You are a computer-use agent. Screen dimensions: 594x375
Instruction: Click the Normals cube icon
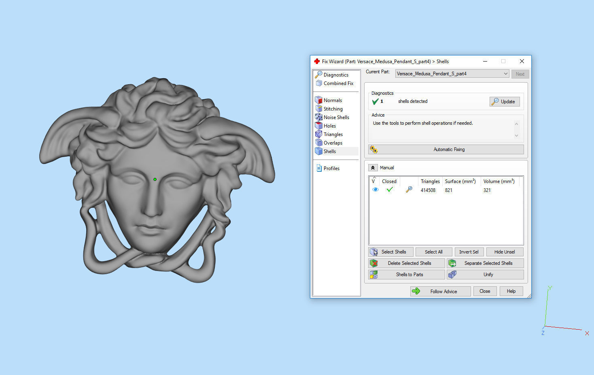(x=319, y=100)
